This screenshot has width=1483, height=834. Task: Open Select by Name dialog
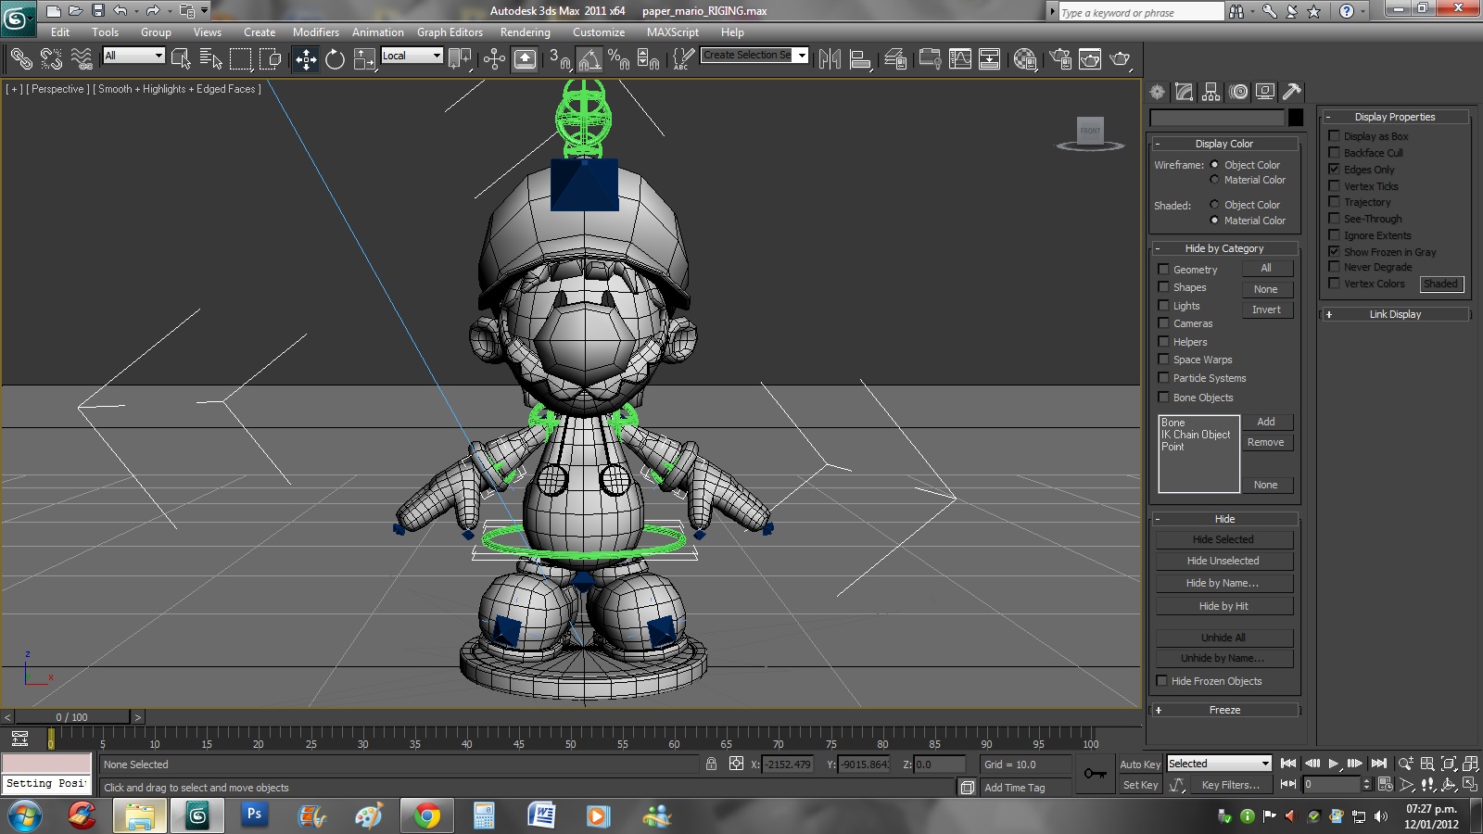coord(210,59)
